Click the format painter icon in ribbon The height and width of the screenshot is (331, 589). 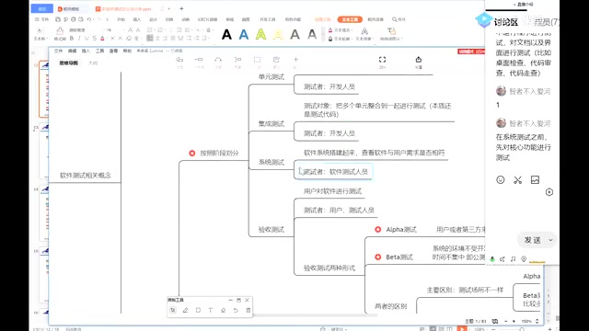pyautogui.click(x=60, y=33)
